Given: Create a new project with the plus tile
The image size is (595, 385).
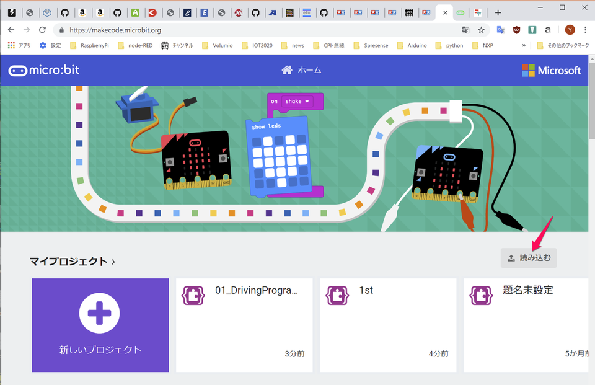Looking at the screenshot, I should pyautogui.click(x=100, y=325).
